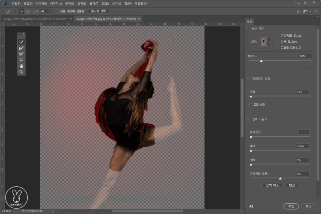
Task: Click the add-to-selection plus icon
Action: click(21, 12)
